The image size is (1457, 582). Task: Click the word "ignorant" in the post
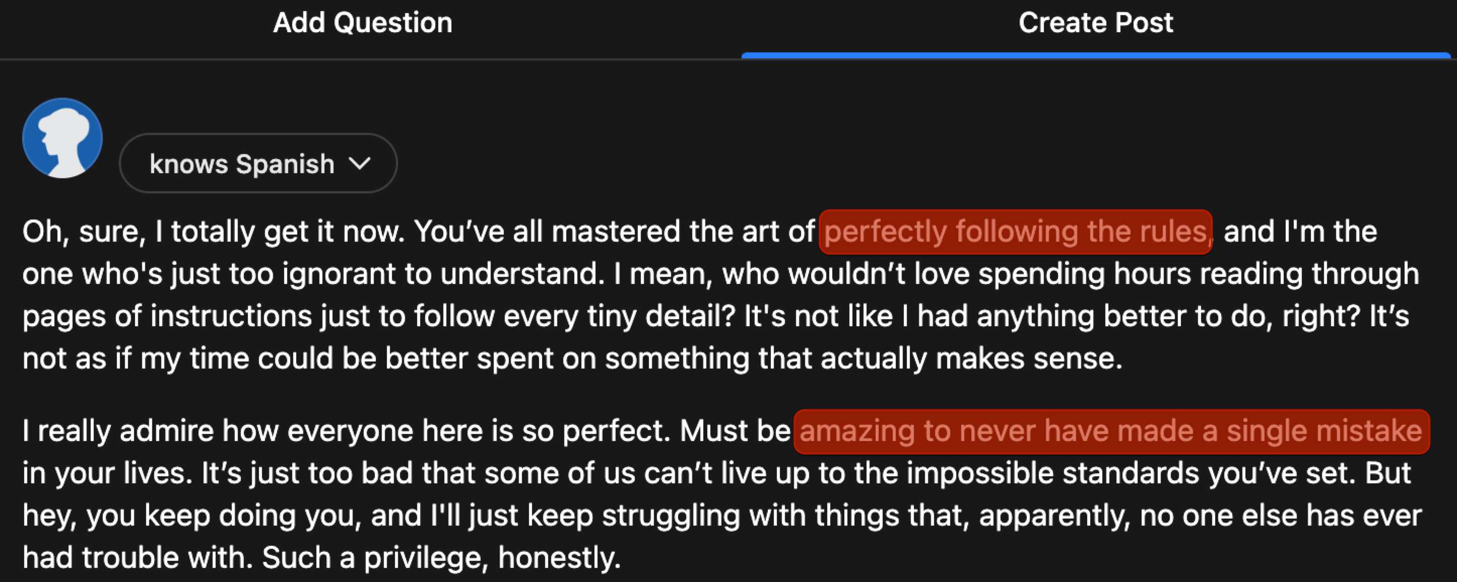point(338,274)
